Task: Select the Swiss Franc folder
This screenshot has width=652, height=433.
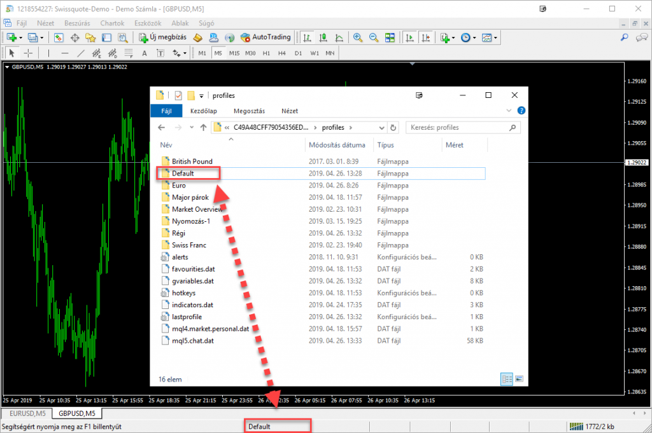Action: (188, 245)
